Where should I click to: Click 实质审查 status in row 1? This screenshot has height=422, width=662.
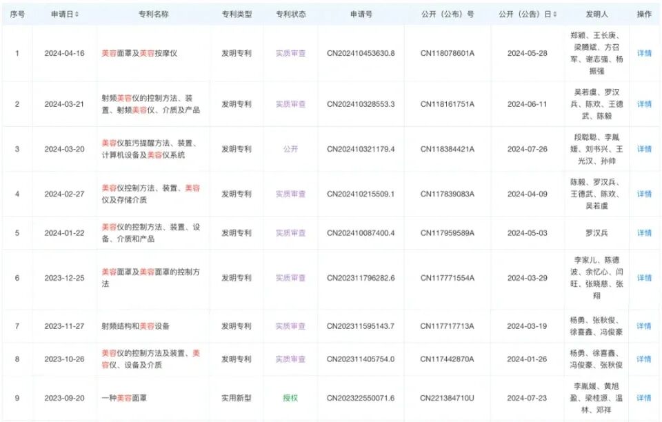pos(290,53)
